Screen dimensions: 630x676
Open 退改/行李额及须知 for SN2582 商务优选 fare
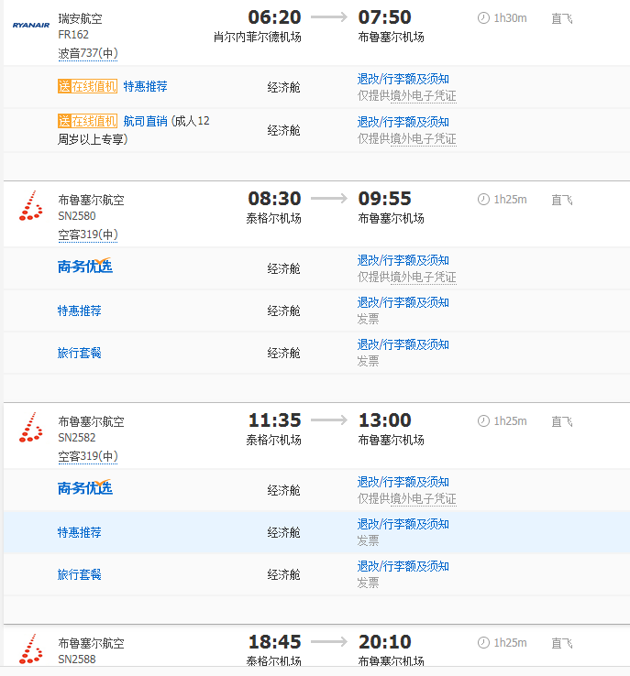tap(403, 482)
